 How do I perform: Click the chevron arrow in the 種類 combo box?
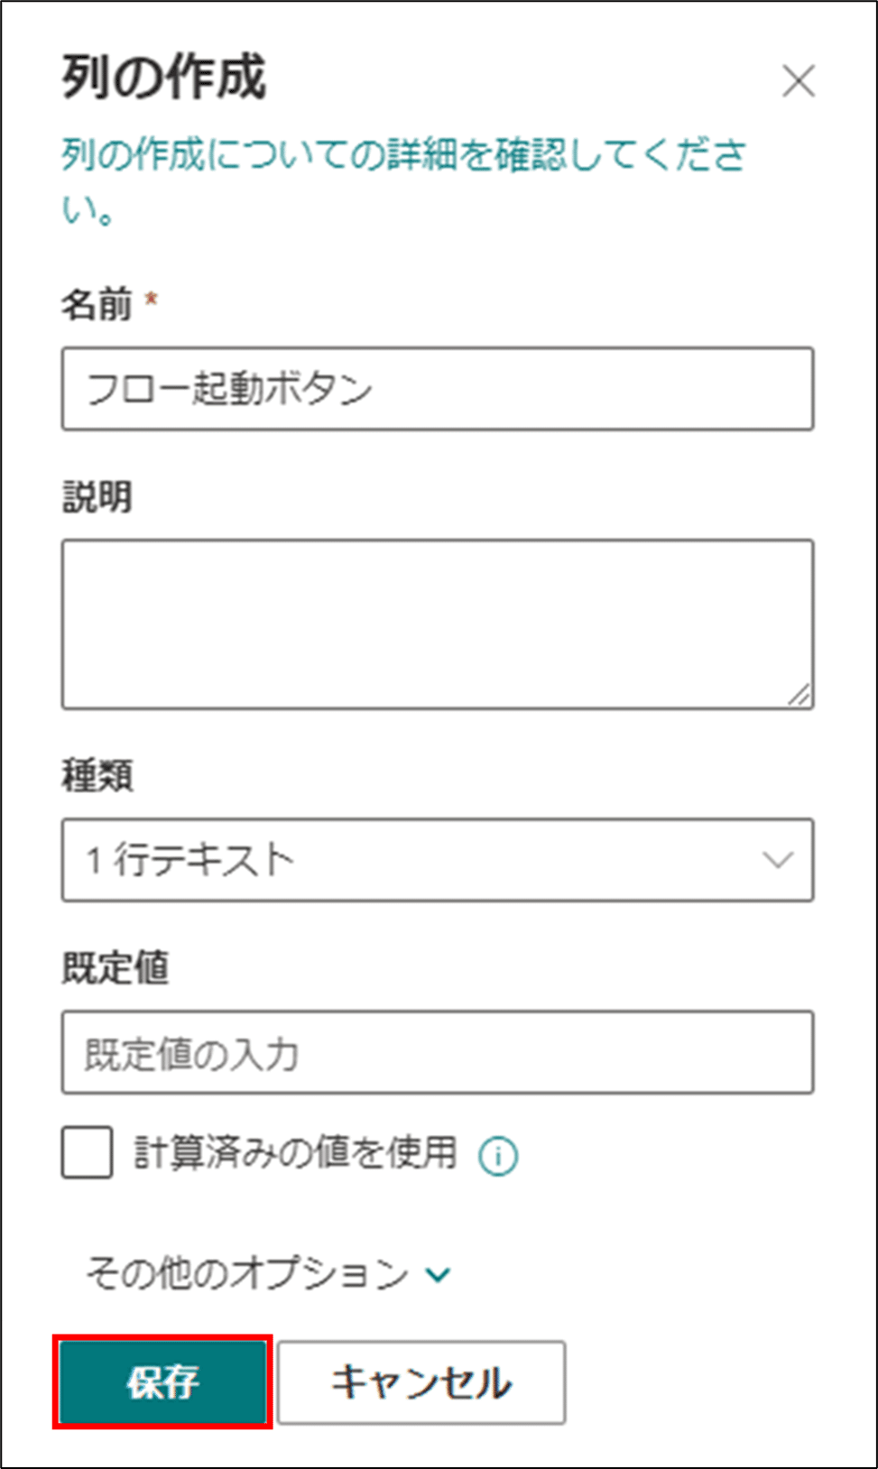click(x=778, y=860)
